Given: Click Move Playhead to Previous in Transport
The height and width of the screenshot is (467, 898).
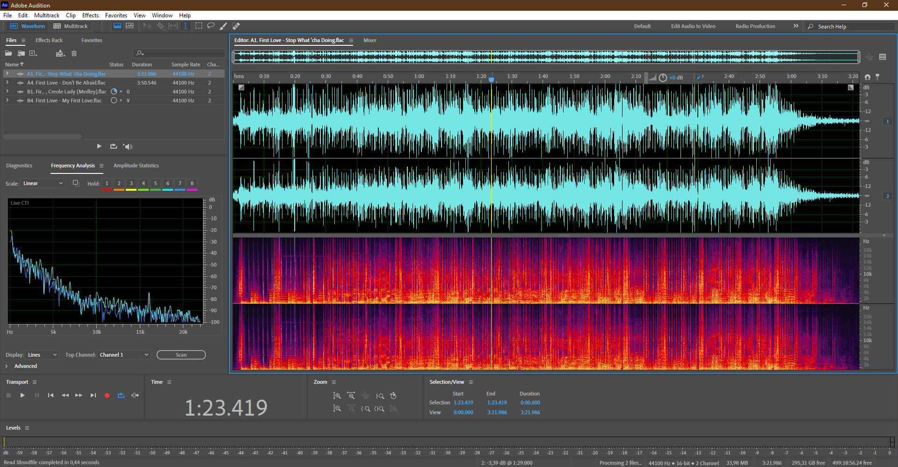Looking at the screenshot, I should tap(51, 395).
